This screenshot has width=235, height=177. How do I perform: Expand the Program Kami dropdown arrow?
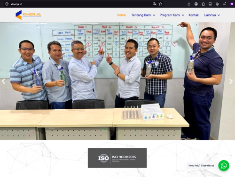(x=183, y=15)
